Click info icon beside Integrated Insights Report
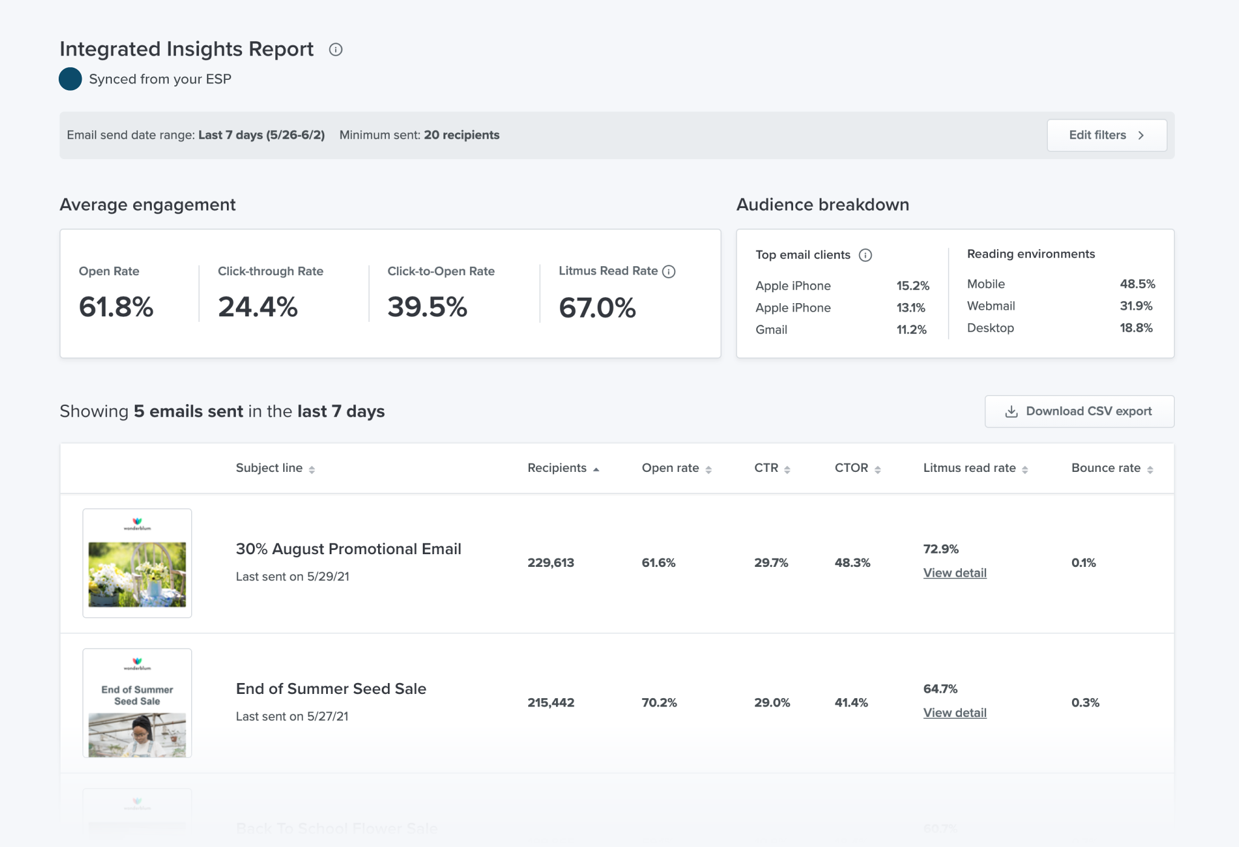 pyautogui.click(x=336, y=50)
